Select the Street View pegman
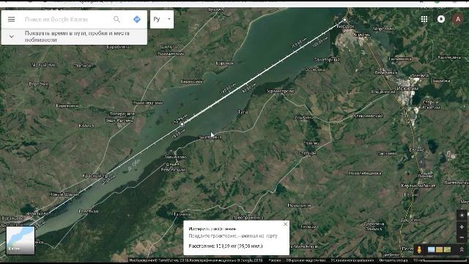The width and height of the screenshot is (469, 264). 419,249
